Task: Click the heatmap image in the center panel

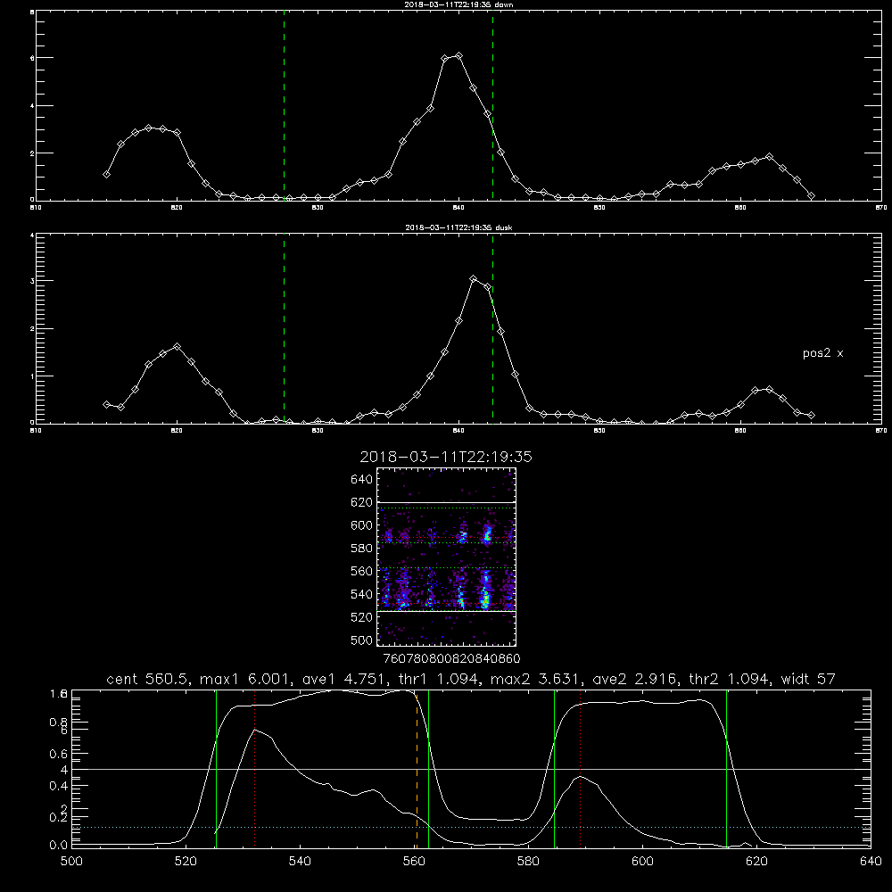Action: 446,557
